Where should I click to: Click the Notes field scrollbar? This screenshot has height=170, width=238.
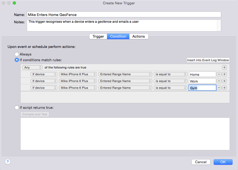[x=219, y=25]
